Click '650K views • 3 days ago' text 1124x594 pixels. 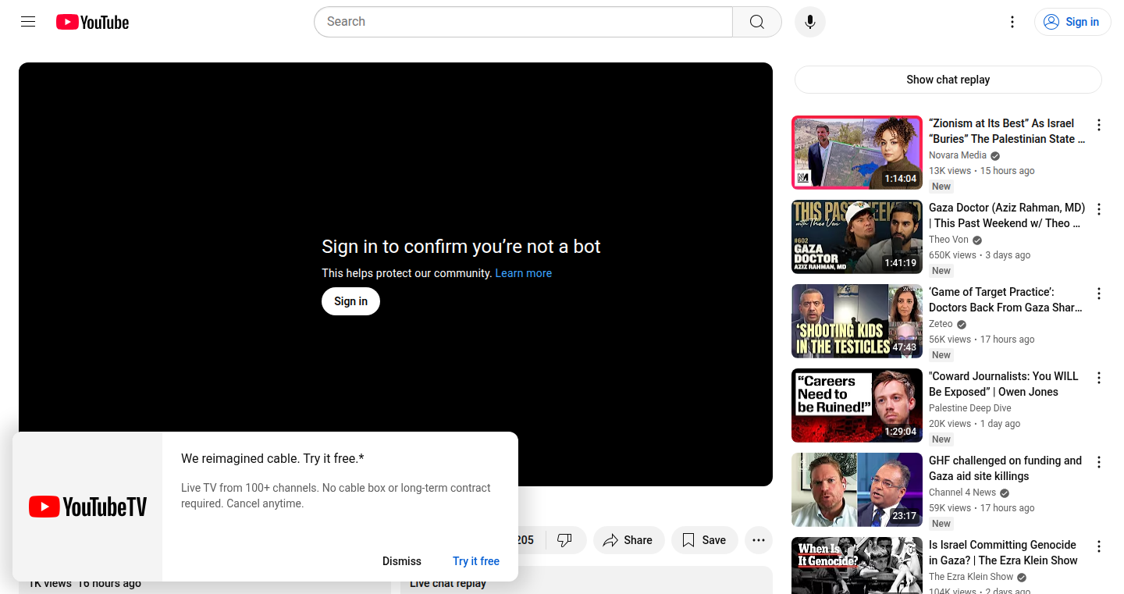tap(980, 255)
